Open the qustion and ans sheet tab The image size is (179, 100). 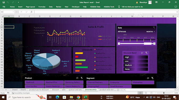point(75,90)
